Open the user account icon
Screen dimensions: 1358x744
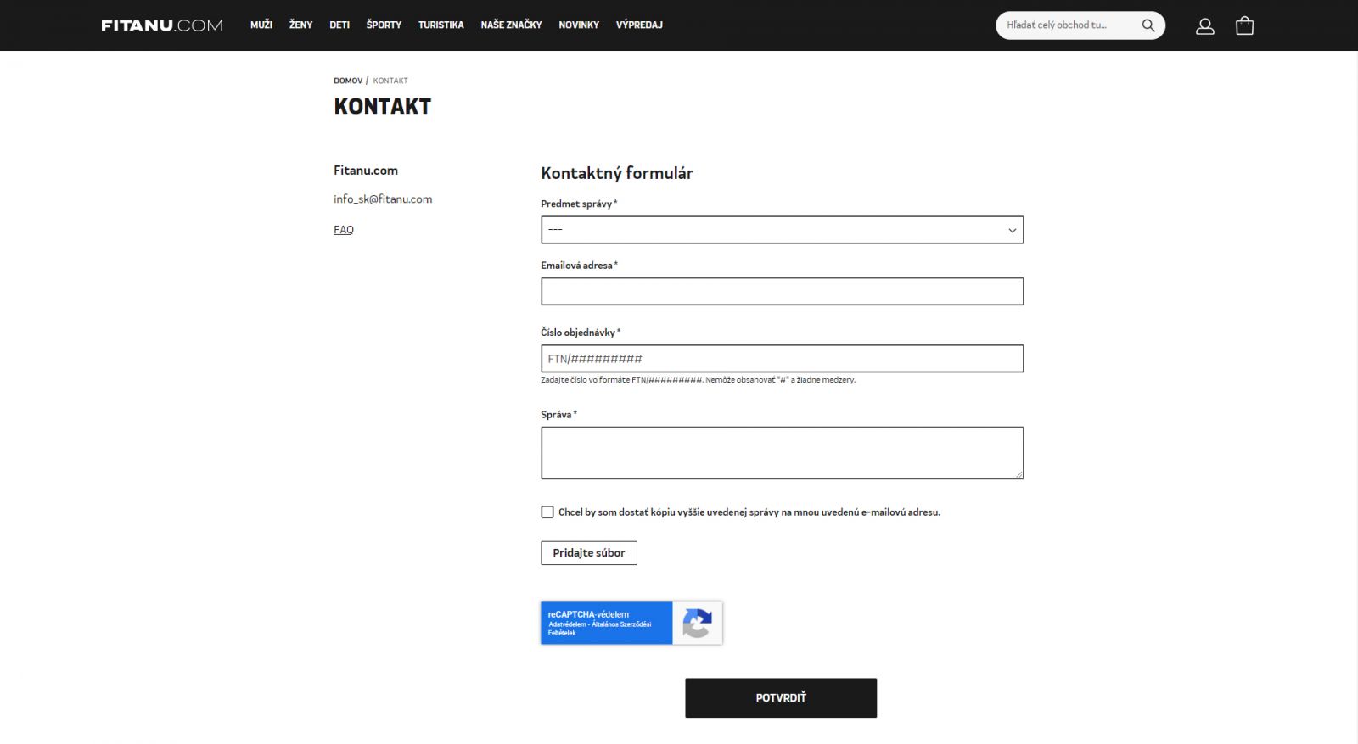(x=1204, y=26)
